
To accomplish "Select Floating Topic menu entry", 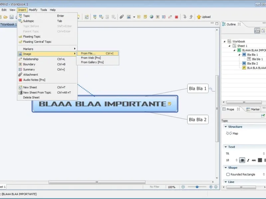I will (47, 36).
